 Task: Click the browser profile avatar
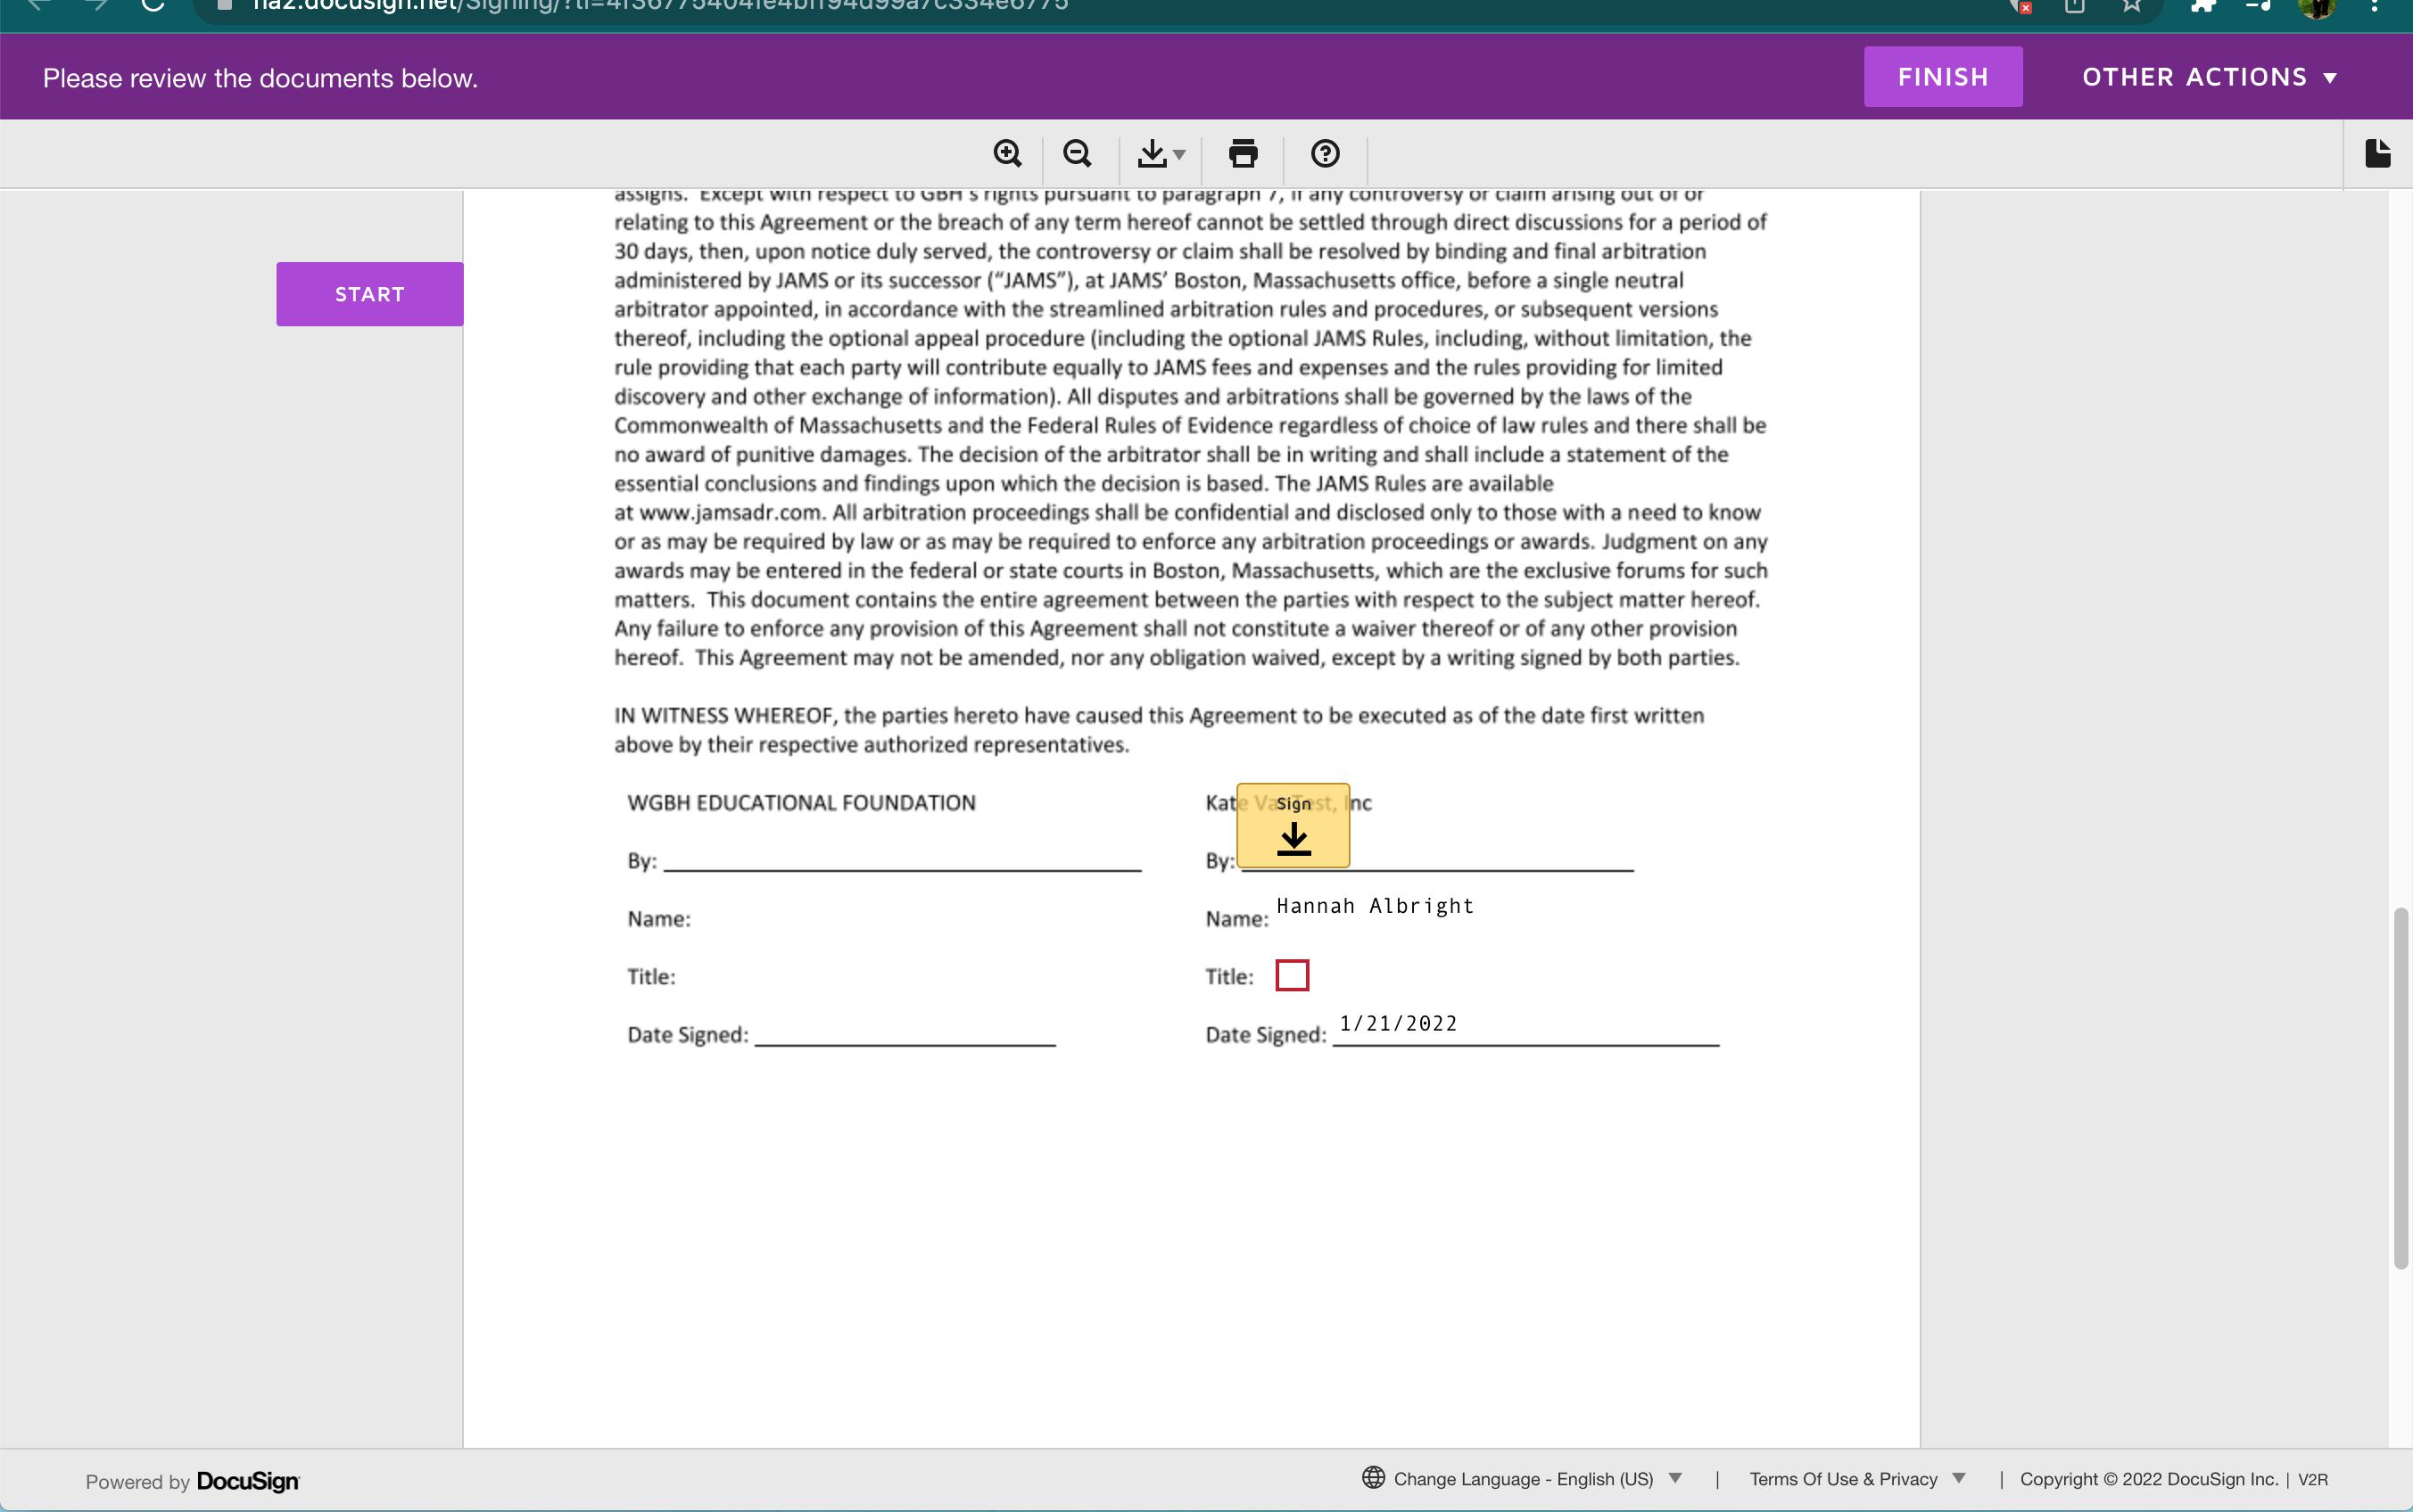tap(2317, 6)
